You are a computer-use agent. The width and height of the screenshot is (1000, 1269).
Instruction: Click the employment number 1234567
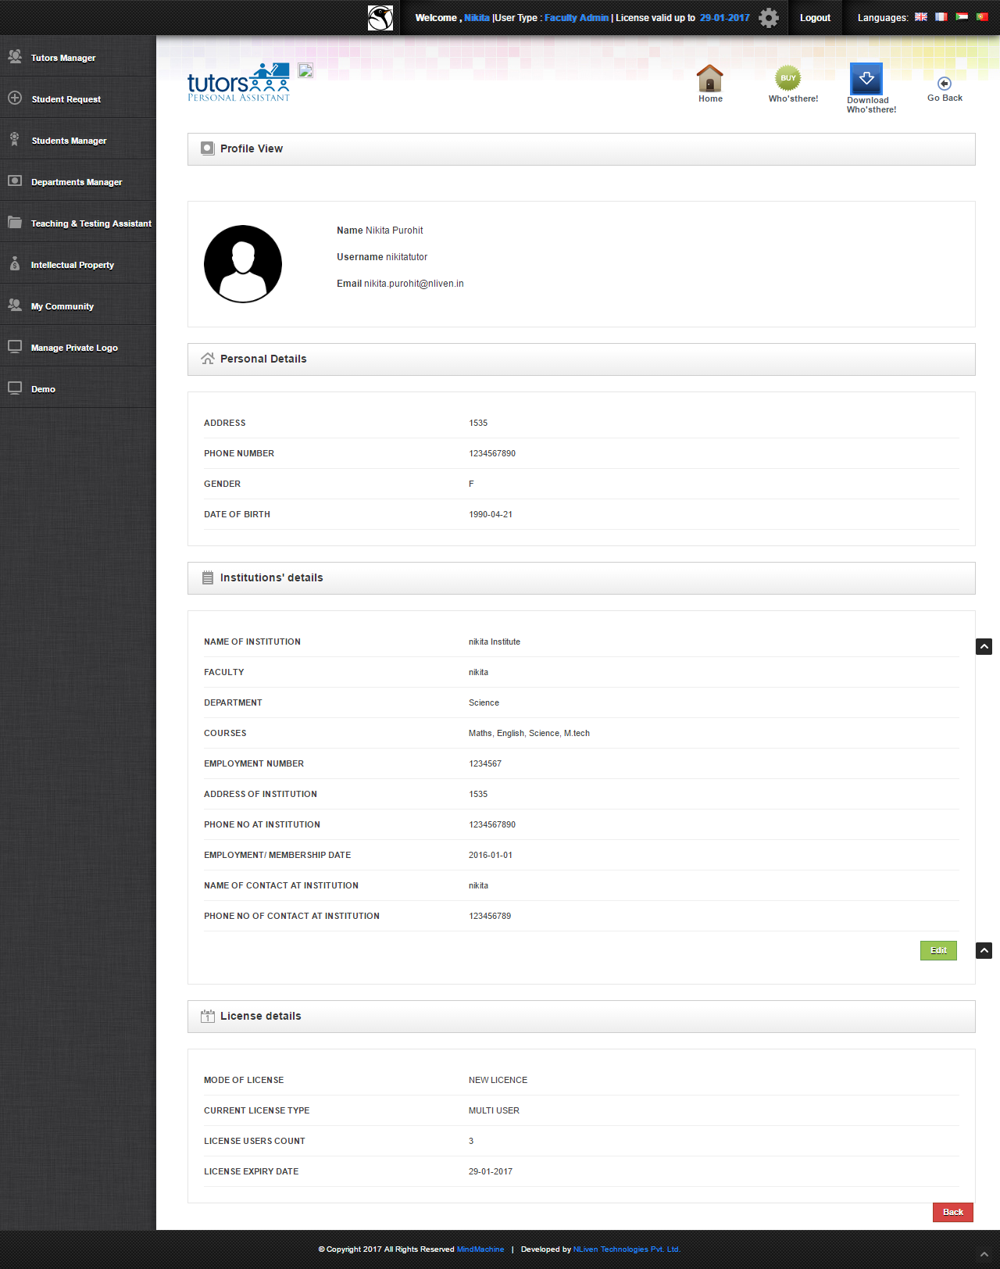(x=485, y=763)
